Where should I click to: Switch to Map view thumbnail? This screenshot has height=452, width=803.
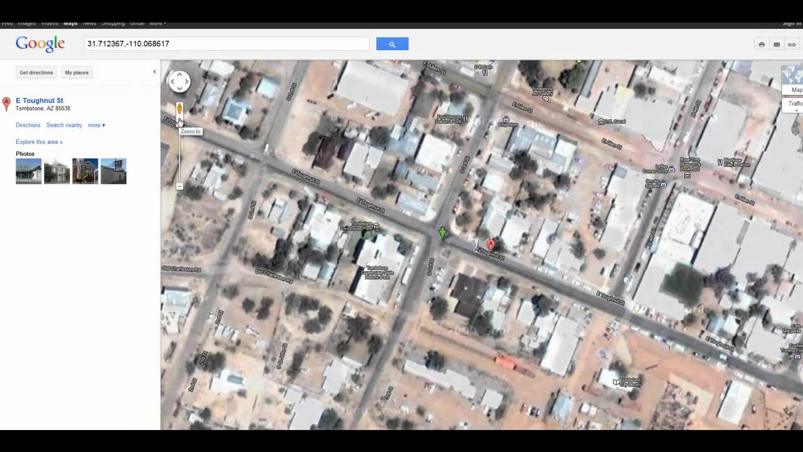pos(793,80)
